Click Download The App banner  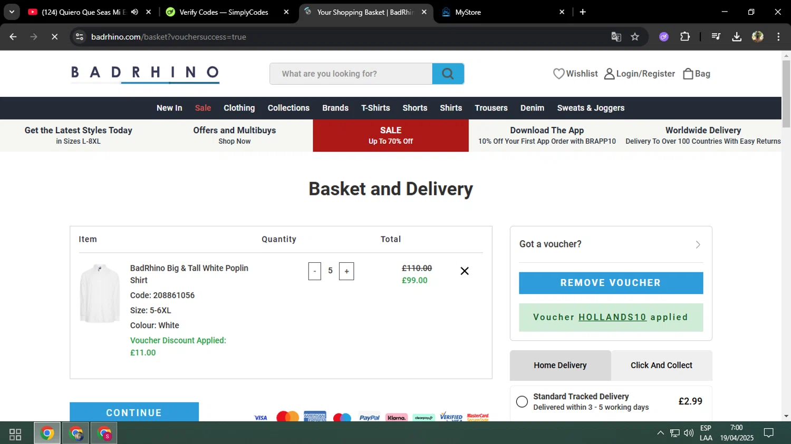(x=547, y=135)
